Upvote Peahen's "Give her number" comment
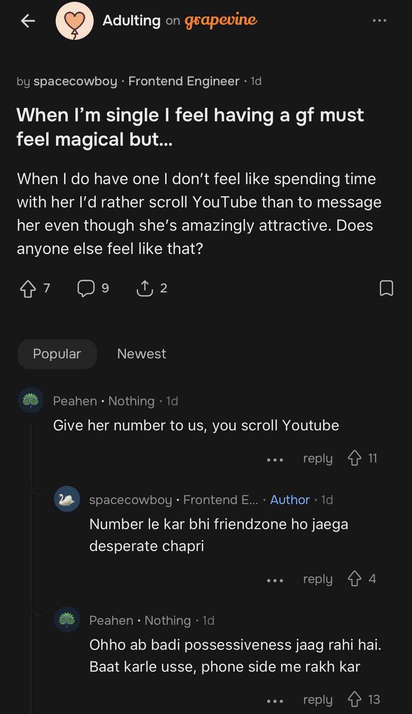Image resolution: width=412 pixels, height=714 pixels. coord(355,458)
